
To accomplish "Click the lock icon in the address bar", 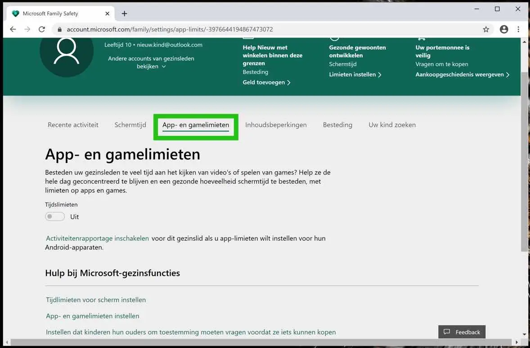I will coord(60,29).
